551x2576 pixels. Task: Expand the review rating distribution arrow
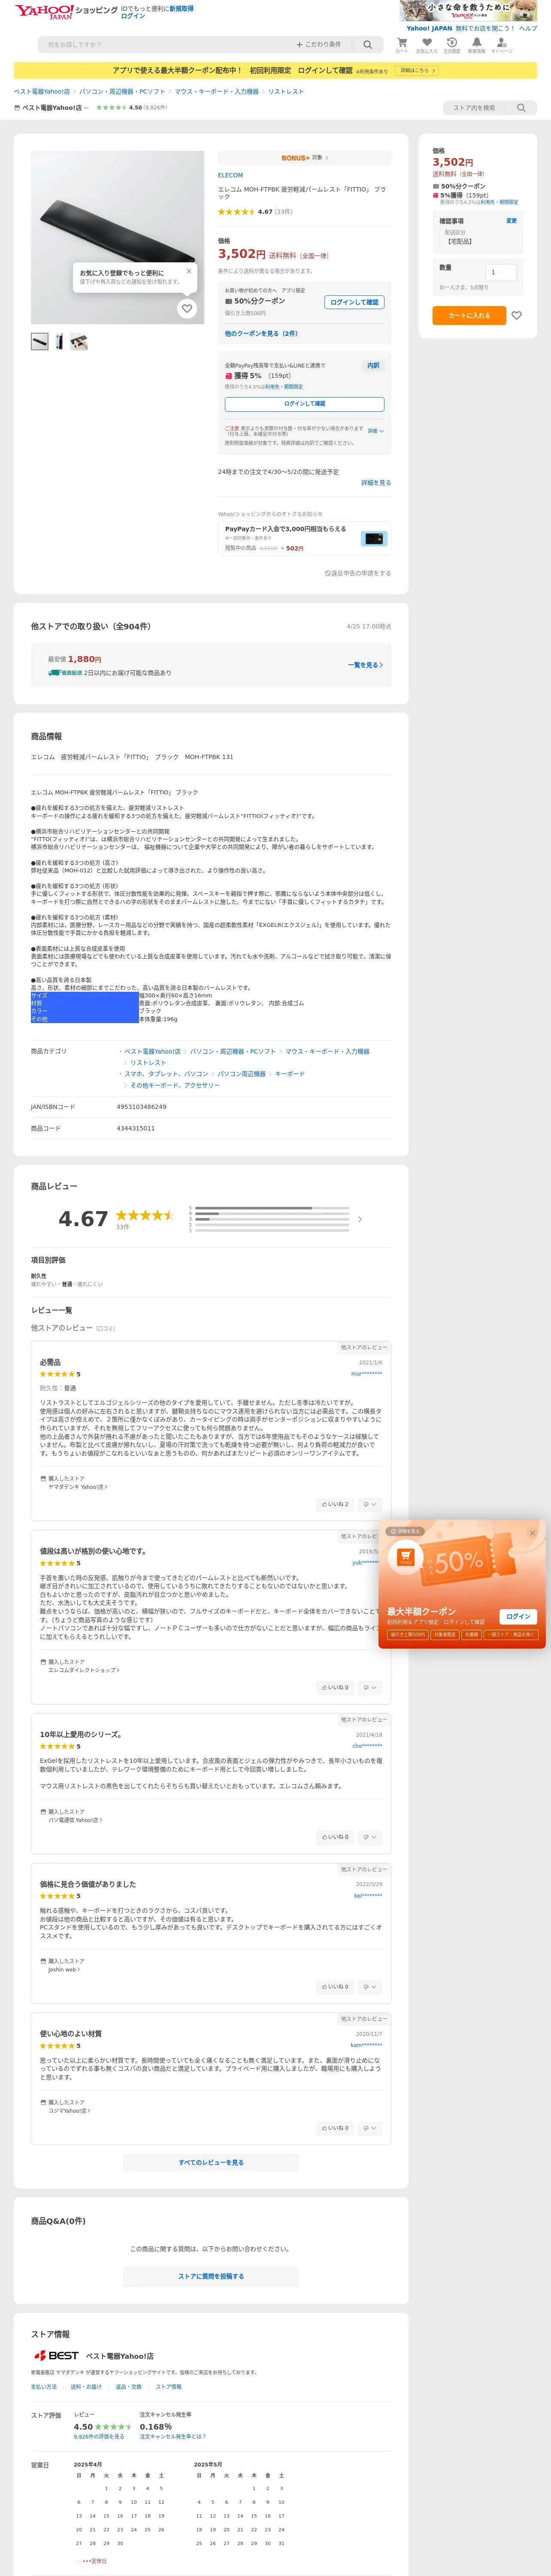360,1219
